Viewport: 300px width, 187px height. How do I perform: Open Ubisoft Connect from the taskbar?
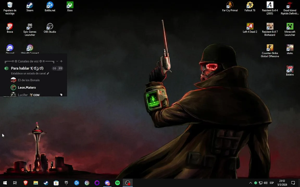(x=87, y=183)
